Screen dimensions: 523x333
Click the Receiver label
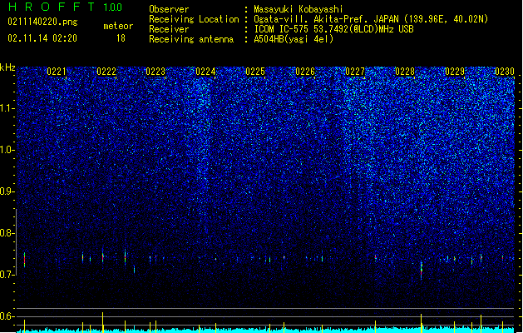click(x=169, y=29)
